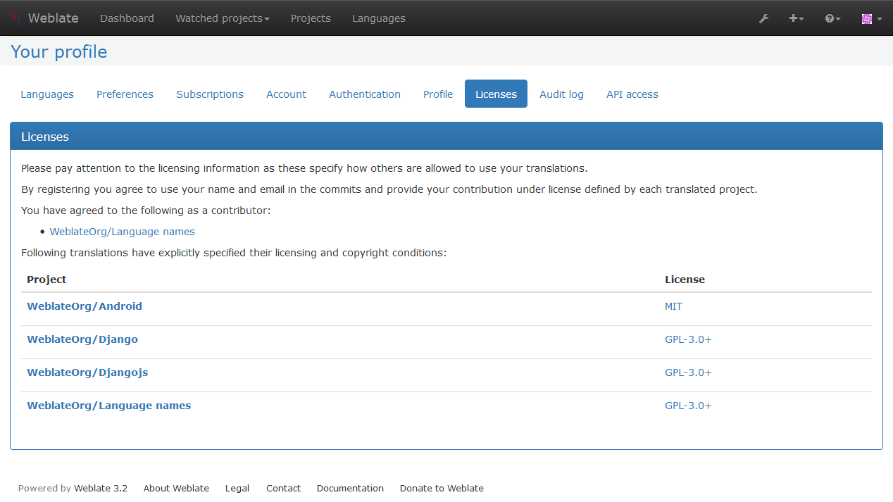Open agreed contributor WeblateOrg/Language names bullet link
Image resolution: width=893 pixels, height=502 pixels.
click(123, 232)
